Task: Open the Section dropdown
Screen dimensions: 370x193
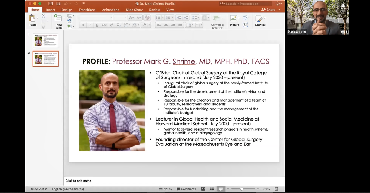Action: click(70, 27)
